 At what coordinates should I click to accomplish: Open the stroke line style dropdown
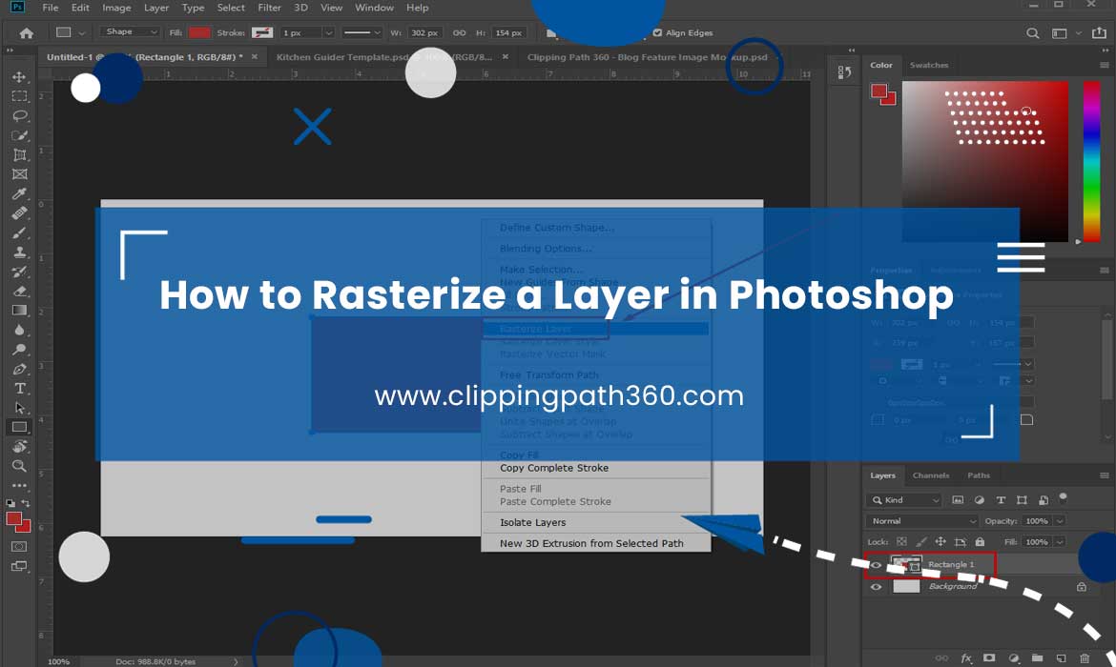pos(362,32)
